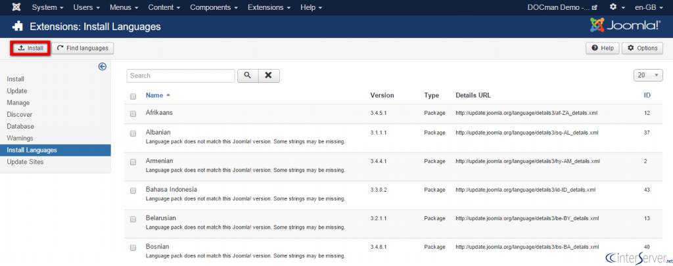Open DOCman Demo site preview link
Screen dimensions: 673x266
click(562, 8)
